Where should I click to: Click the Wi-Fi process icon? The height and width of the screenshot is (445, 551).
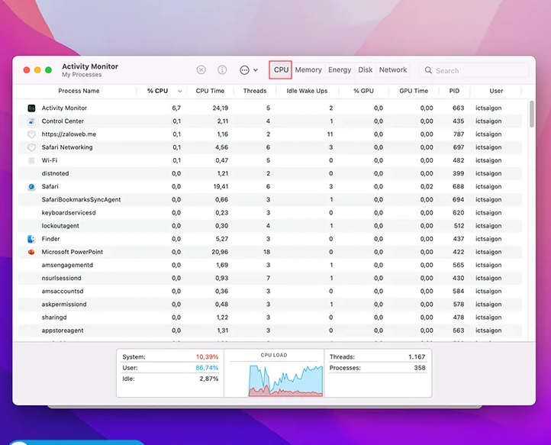pyautogui.click(x=31, y=160)
